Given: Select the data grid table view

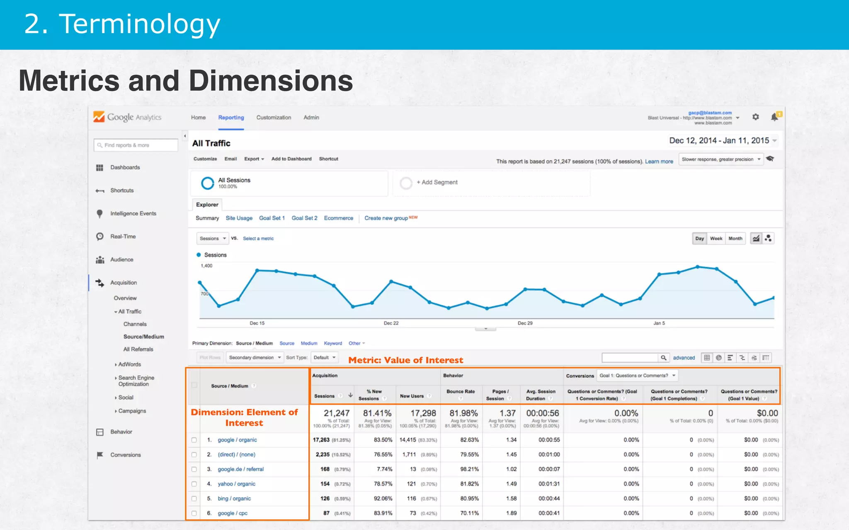Looking at the screenshot, I should click(707, 358).
